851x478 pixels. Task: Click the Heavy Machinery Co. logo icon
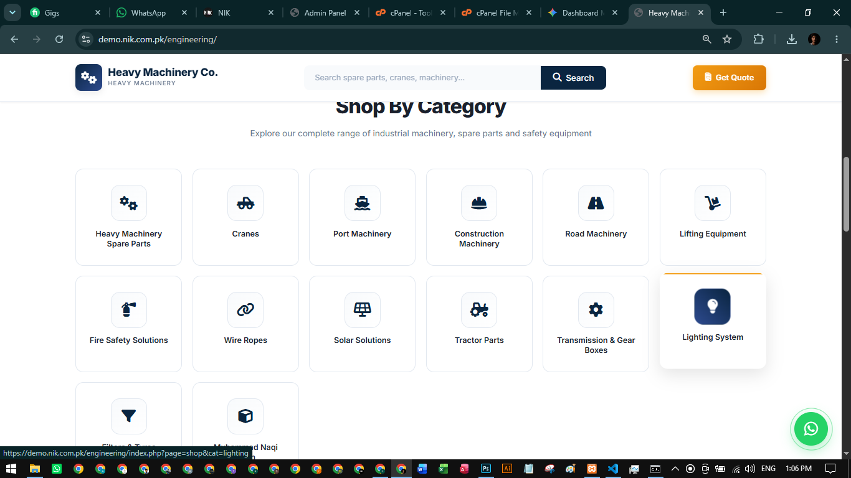[88, 78]
